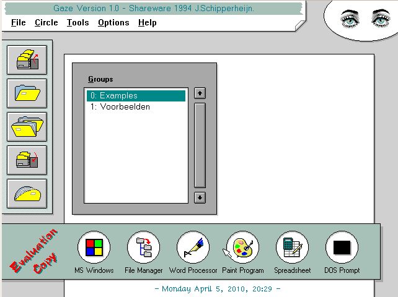398x297 pixels.
Task: Launch the DOS Prompt icon
Action: click(x=342, y=247)
